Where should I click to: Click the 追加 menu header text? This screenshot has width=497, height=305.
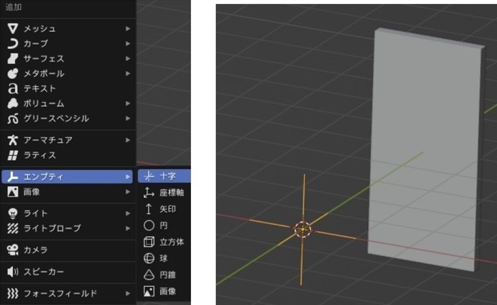click(x=13, y=7)
